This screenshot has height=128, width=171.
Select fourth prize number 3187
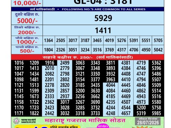click(x=85, y=41)
